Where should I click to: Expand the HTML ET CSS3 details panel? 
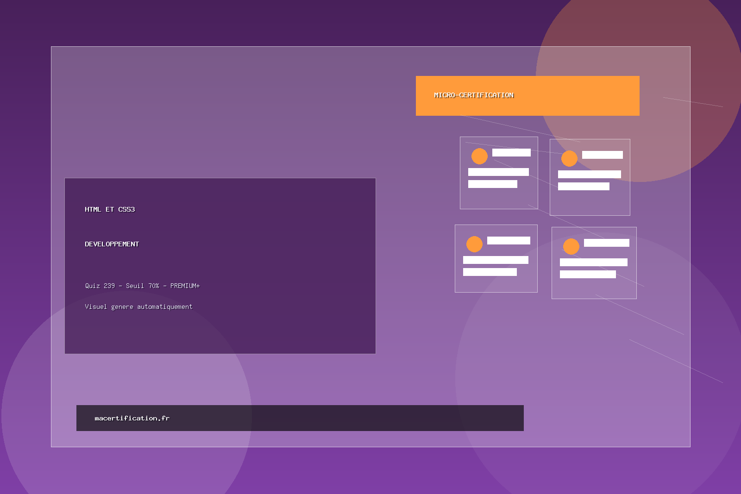110,209
